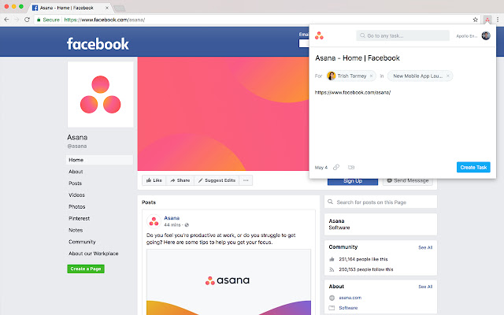Click the icon right of the link icon
This screenshot has width=504, height=315.
[351, 167]
